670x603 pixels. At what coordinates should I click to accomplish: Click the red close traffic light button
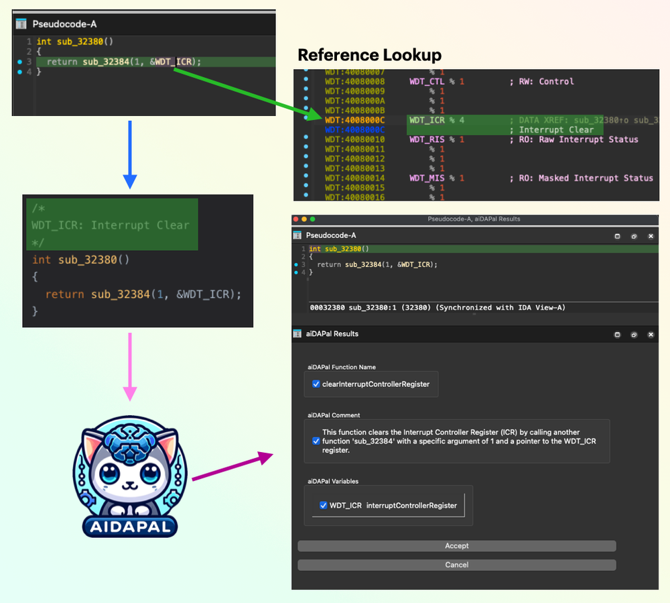pyautogui.click(x=295, y=219)
